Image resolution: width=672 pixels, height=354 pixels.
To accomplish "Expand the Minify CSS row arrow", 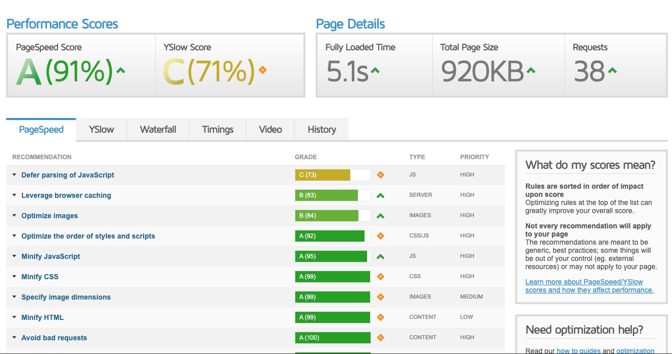I will [x=15, y=277].
